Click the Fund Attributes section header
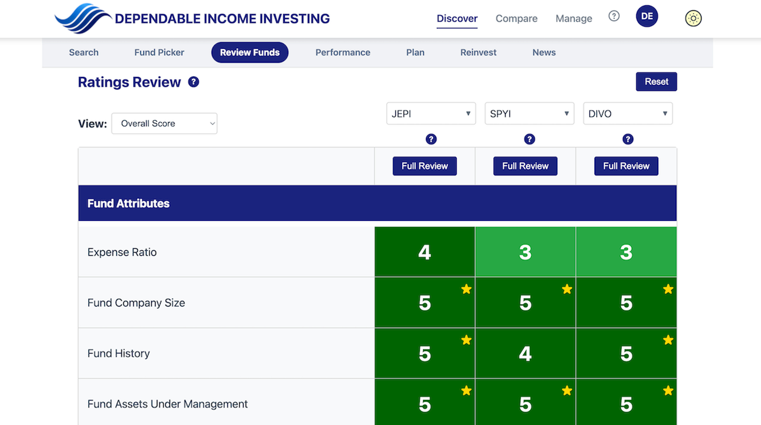 pyautogui.click(x=378, y=203)
